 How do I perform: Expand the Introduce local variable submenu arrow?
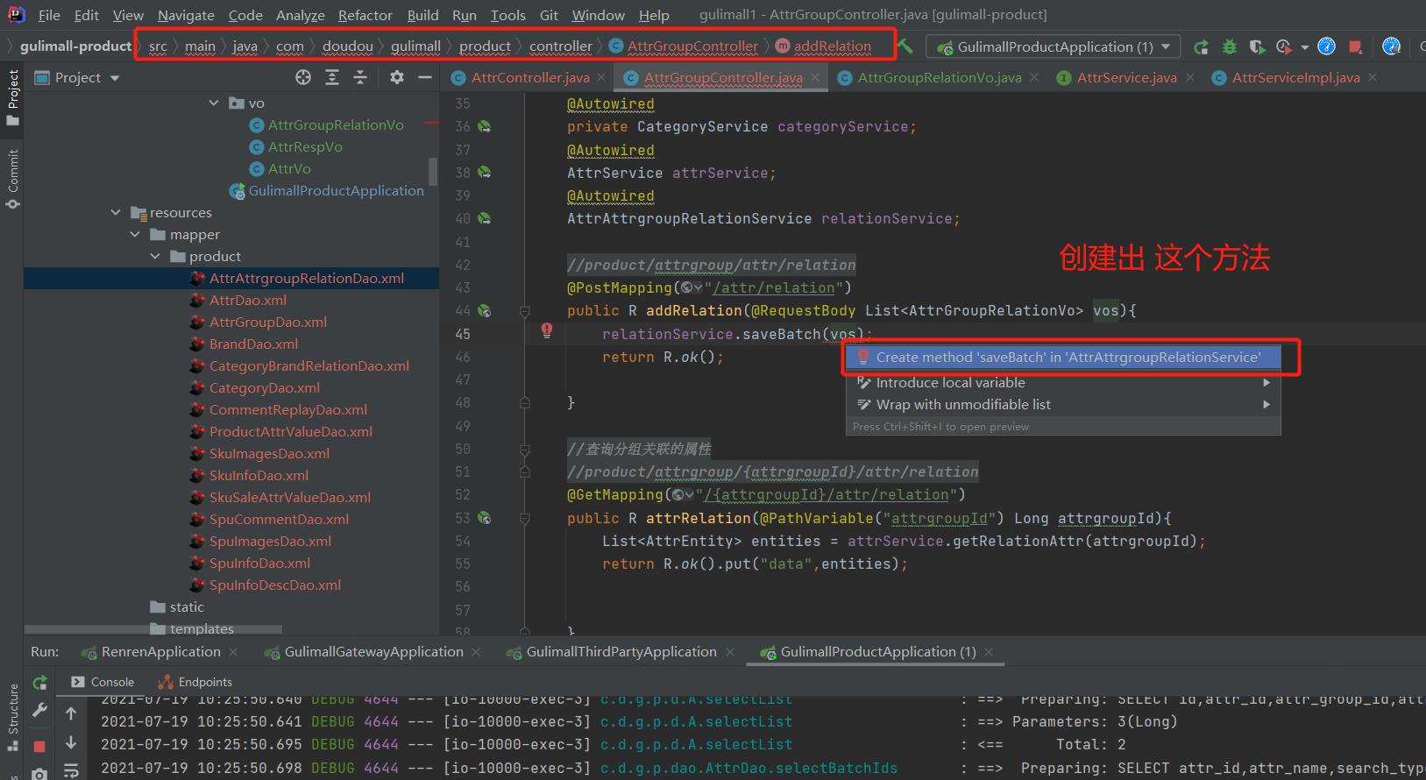[x=1266, y=382]
